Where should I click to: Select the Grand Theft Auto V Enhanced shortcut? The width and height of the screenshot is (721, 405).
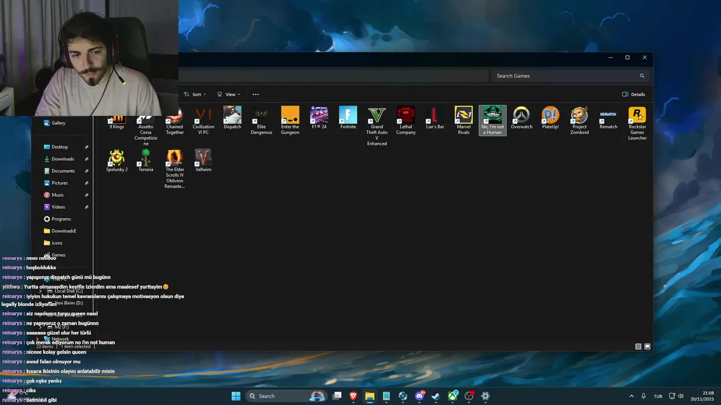click(377, 127)
